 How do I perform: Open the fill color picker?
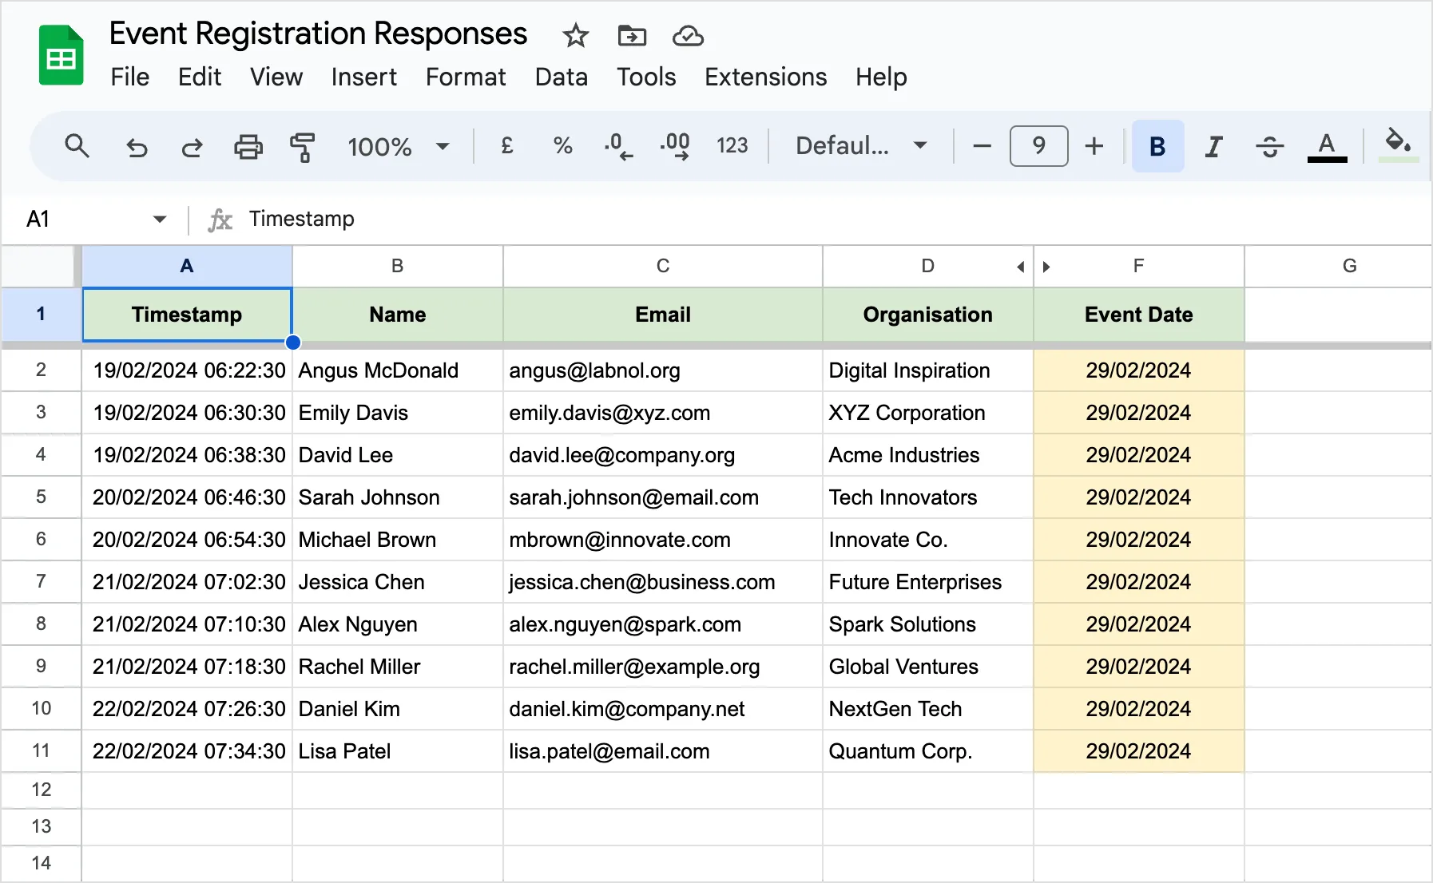(1399, 146)
